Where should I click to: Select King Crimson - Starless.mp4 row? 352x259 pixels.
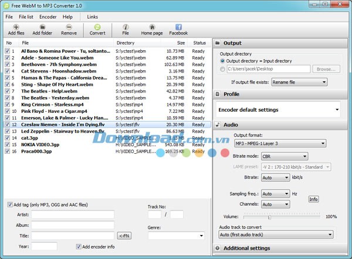[x=107, y=105]
